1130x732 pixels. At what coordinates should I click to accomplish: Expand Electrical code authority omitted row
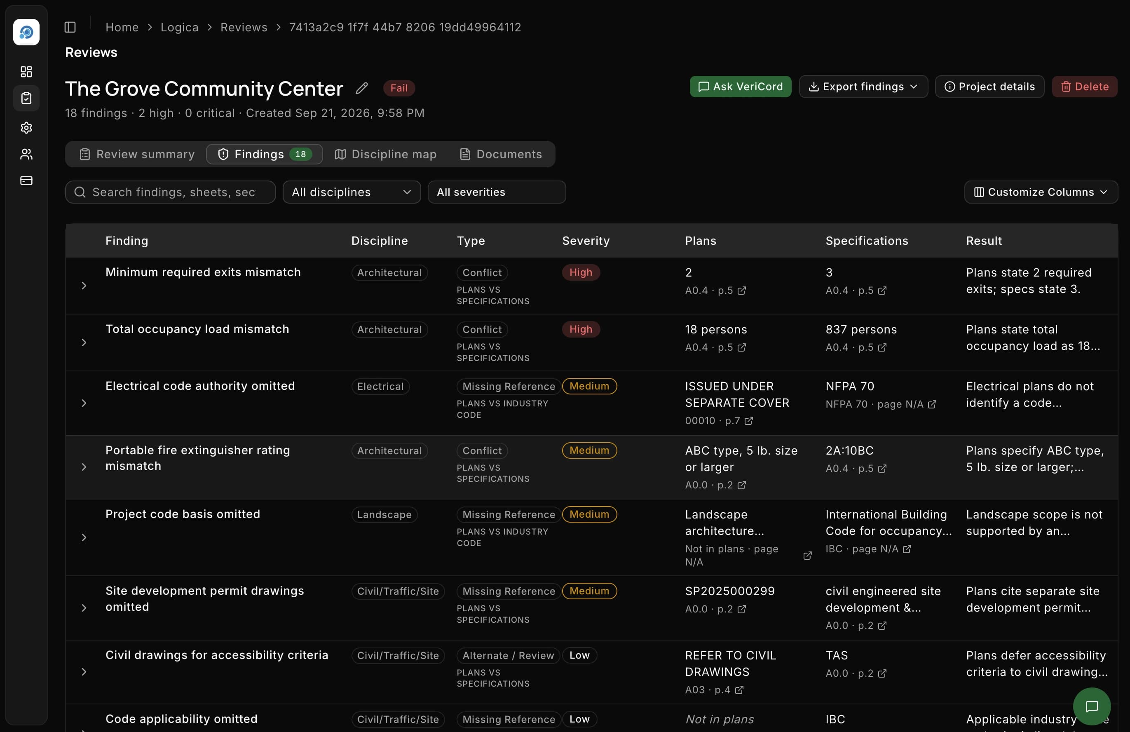point(84,403)
